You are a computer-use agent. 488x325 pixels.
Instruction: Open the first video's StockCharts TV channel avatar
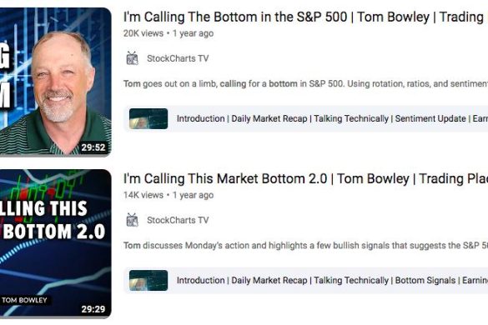133,58
